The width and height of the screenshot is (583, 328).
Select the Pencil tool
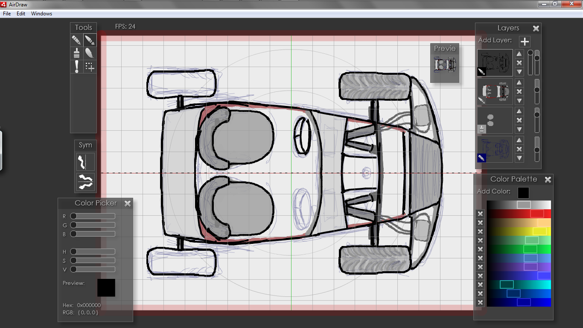76,40
